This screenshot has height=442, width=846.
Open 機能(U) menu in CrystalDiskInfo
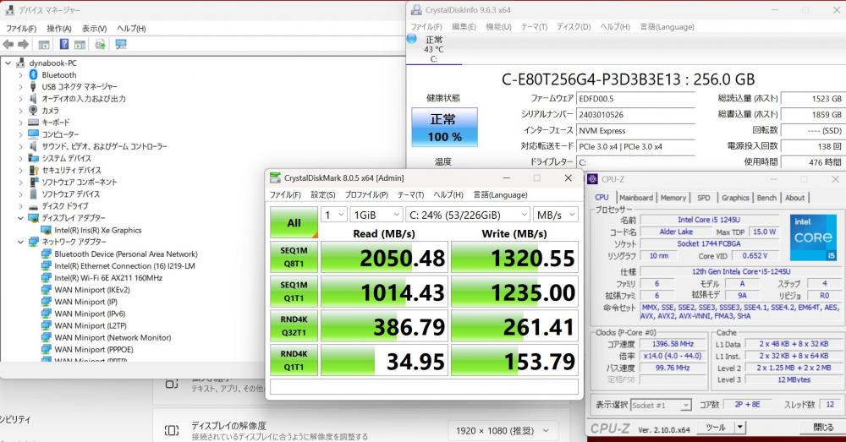point(498,27)
